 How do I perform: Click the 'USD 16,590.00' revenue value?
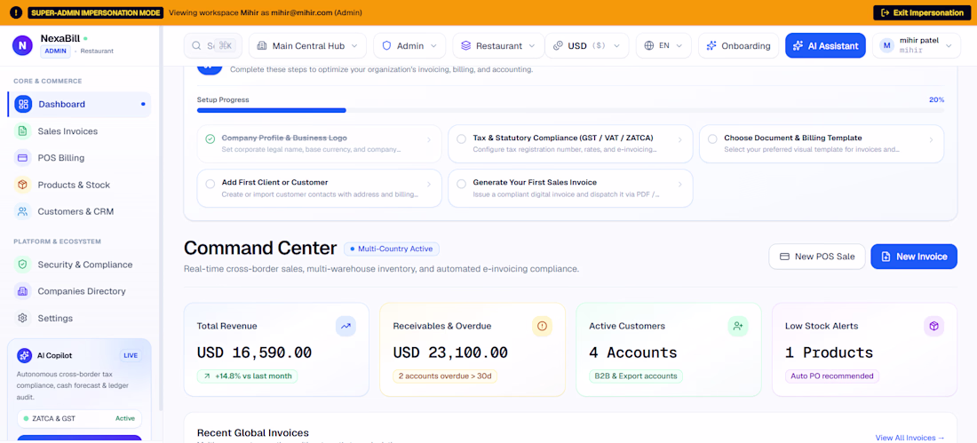click(x=254, y=352)
